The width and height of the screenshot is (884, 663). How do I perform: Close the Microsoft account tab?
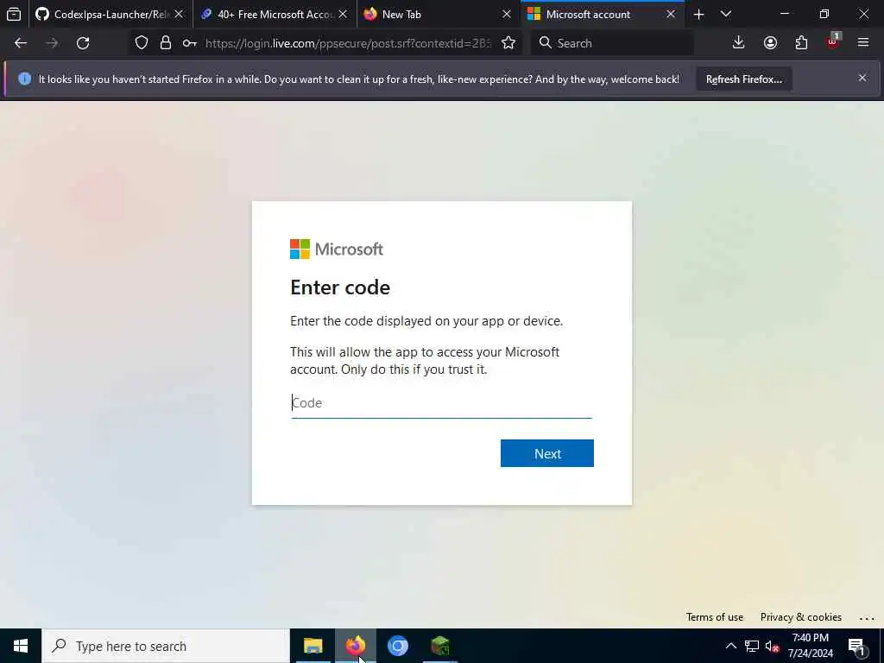pyautogui.click(x=671, y=14)
